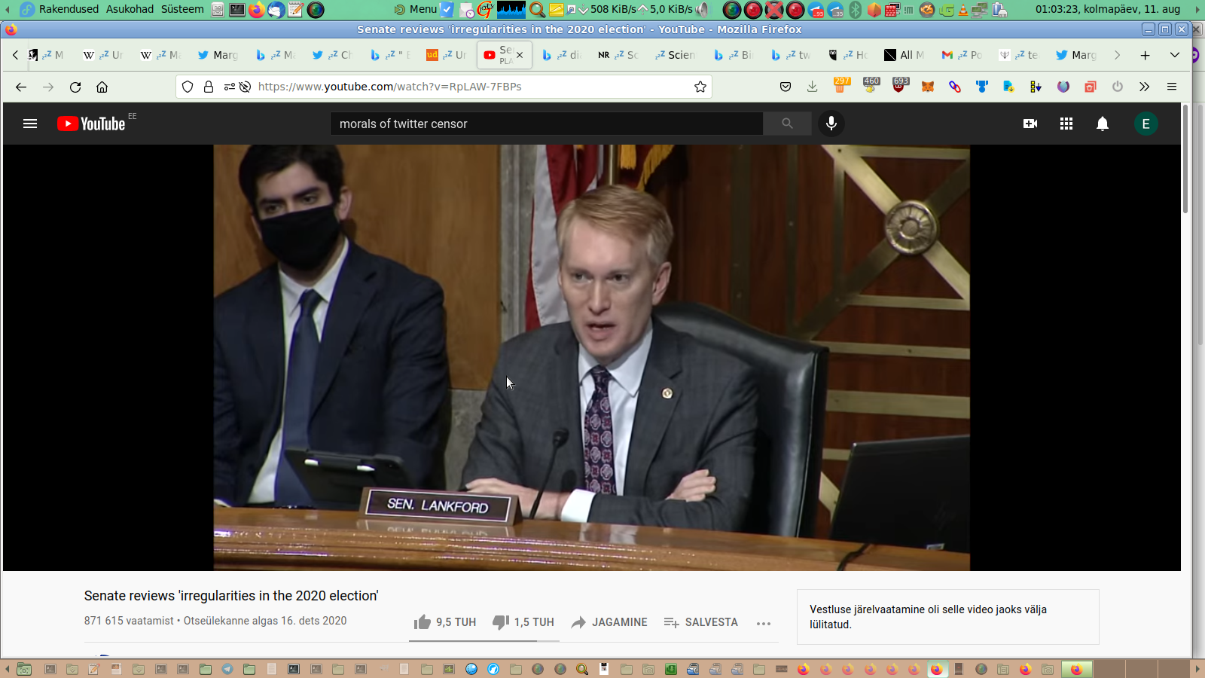View site security padlock information
The height and width of the screenshot is (678, 1205).
(x=209, y=87)
